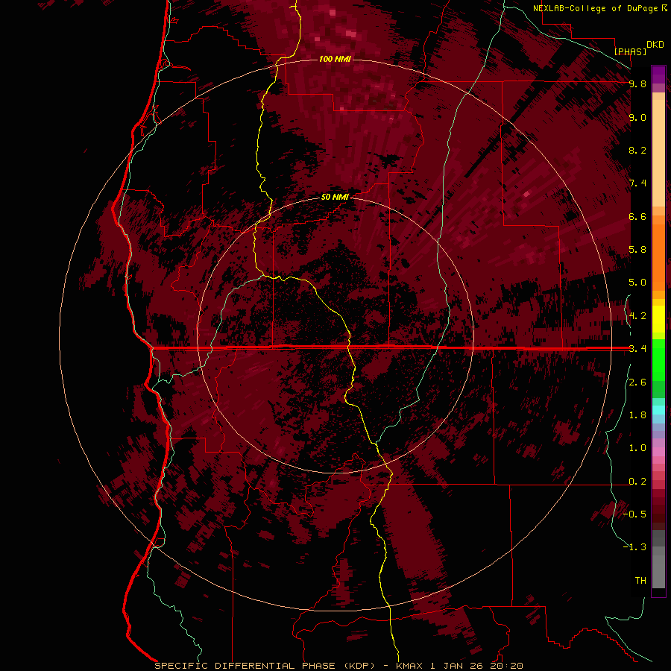Screen dimensions: 671x671
Task: Click the DKD [PHAS] units label
Action: coord(638,48)
